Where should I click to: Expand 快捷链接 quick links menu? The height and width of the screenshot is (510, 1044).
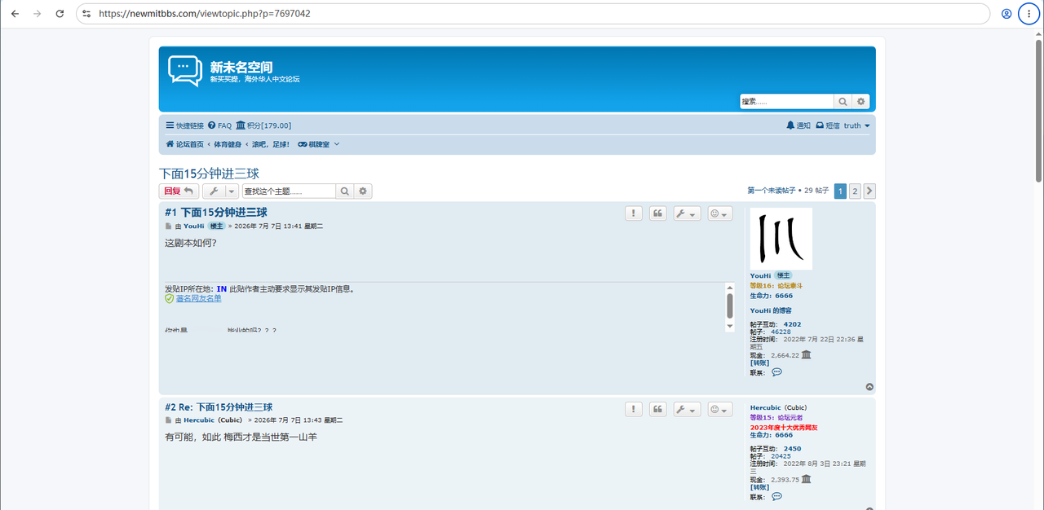(x=184, y=125)
